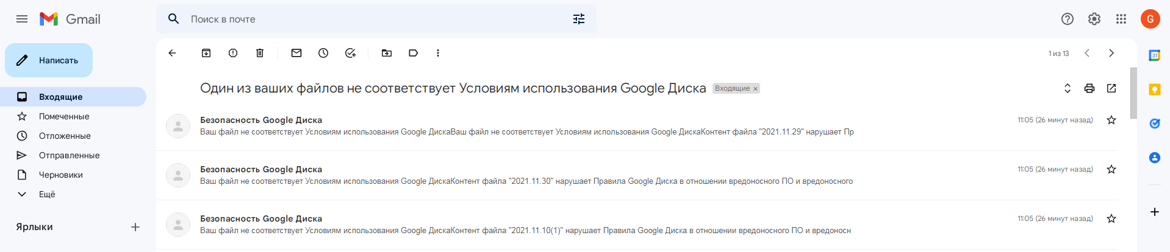Focus the 'Поиск в почте' search field
The image size is (1170, 252).
tap(376, 19)
